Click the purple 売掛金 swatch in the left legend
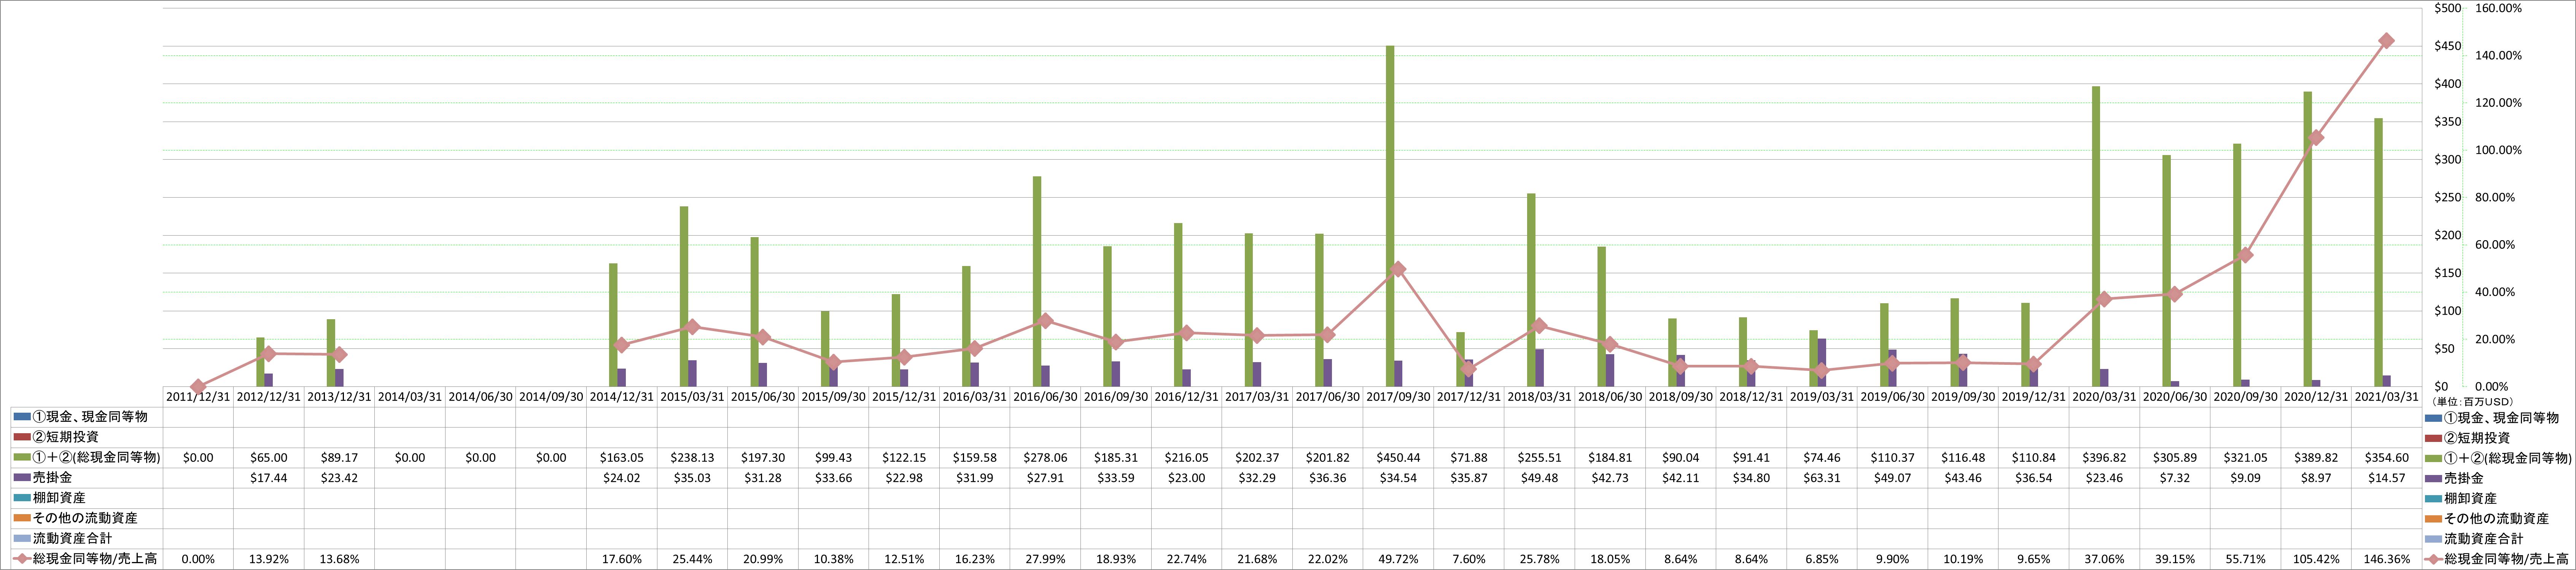2576x570 pixels. point(22,478)
